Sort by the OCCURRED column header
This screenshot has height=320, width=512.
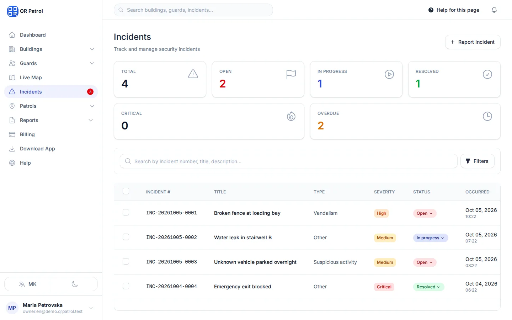click(x=477, y=192)
